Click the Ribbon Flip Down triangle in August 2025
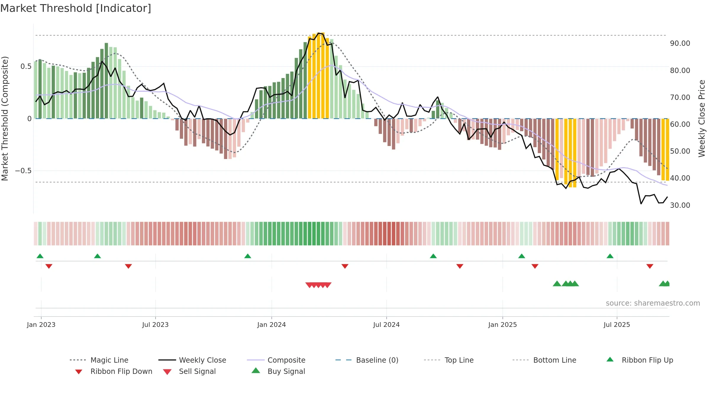The width and height of the screenshot is (710, 399). click(x=650, y=266)
